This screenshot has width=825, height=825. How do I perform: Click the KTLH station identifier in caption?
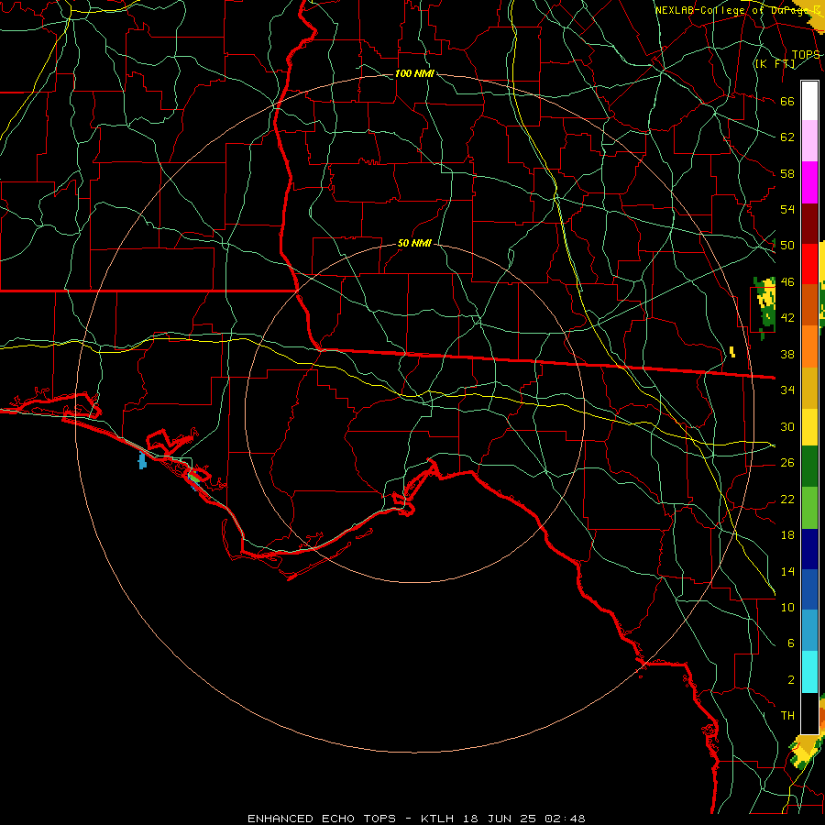click(x=436, y=819)
